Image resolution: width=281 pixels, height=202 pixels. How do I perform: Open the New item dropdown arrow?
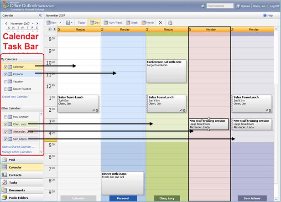pos(60,23)
